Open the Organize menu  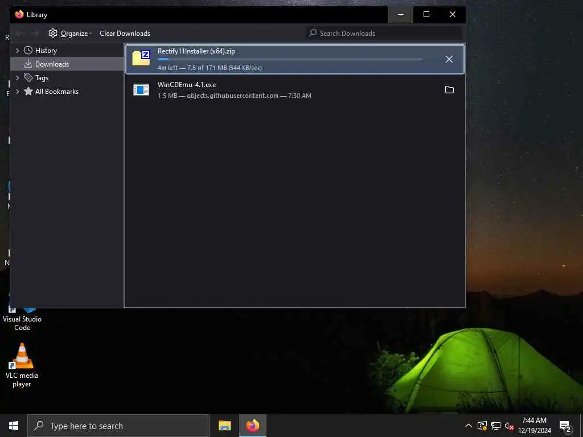(71, 34)
